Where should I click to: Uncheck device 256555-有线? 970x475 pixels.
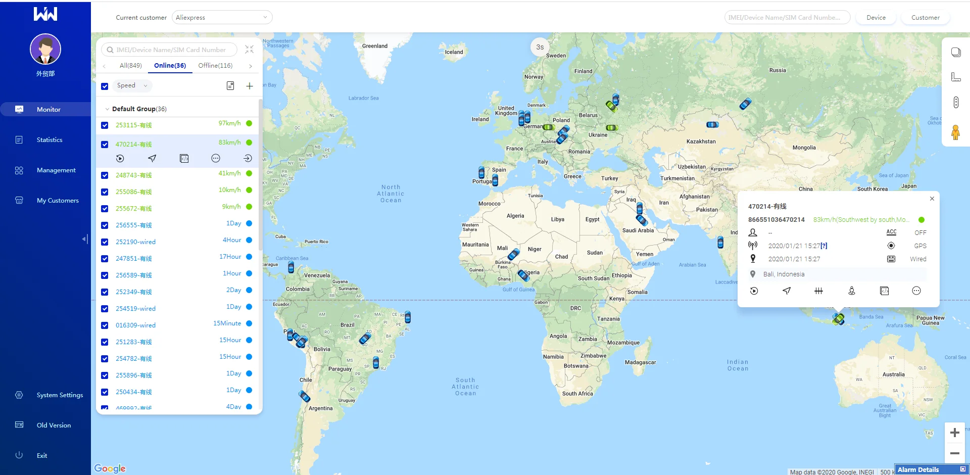pyautogui.click(x=105, y=225)
